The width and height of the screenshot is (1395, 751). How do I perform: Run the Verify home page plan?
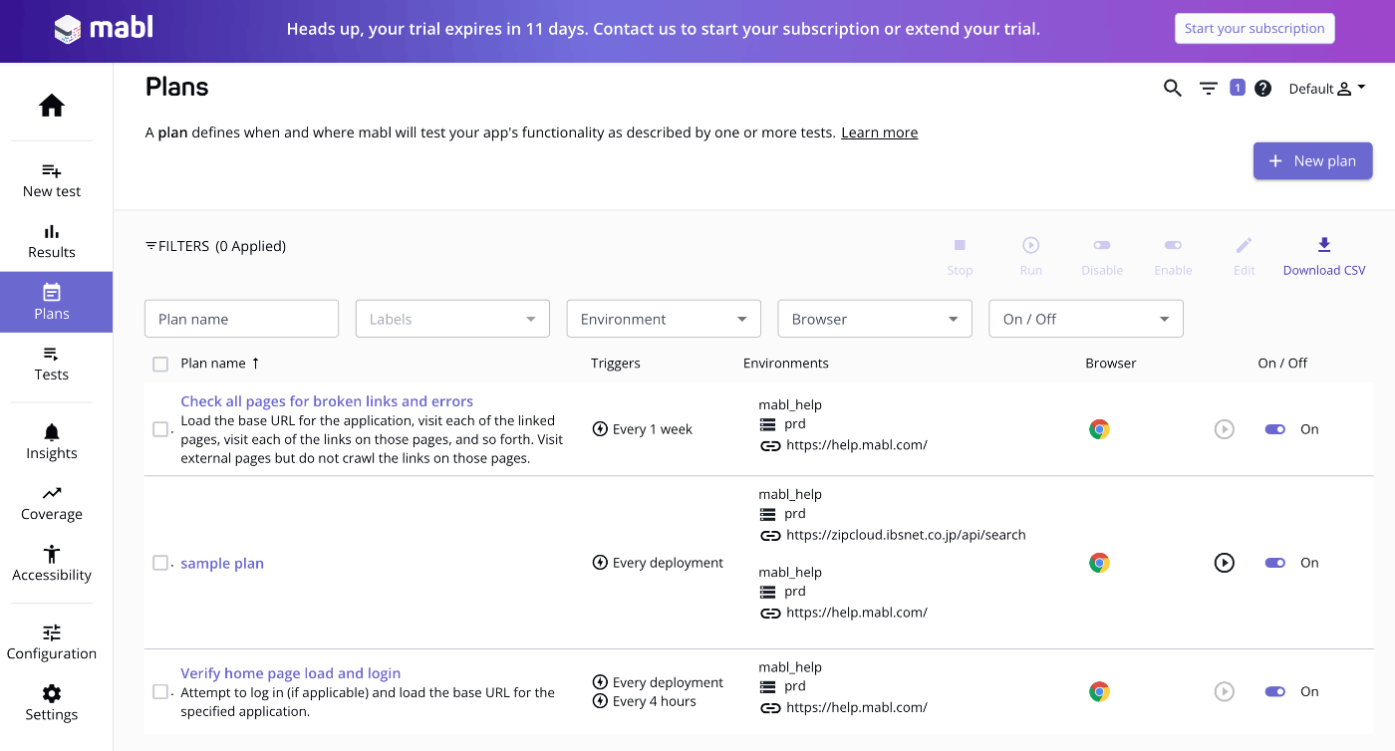pos(1225,691)
